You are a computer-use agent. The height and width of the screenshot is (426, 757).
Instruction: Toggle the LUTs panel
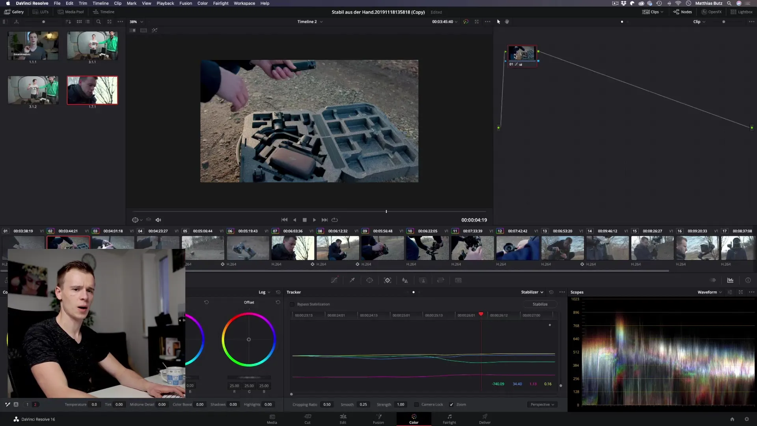(x=41, y=12)
